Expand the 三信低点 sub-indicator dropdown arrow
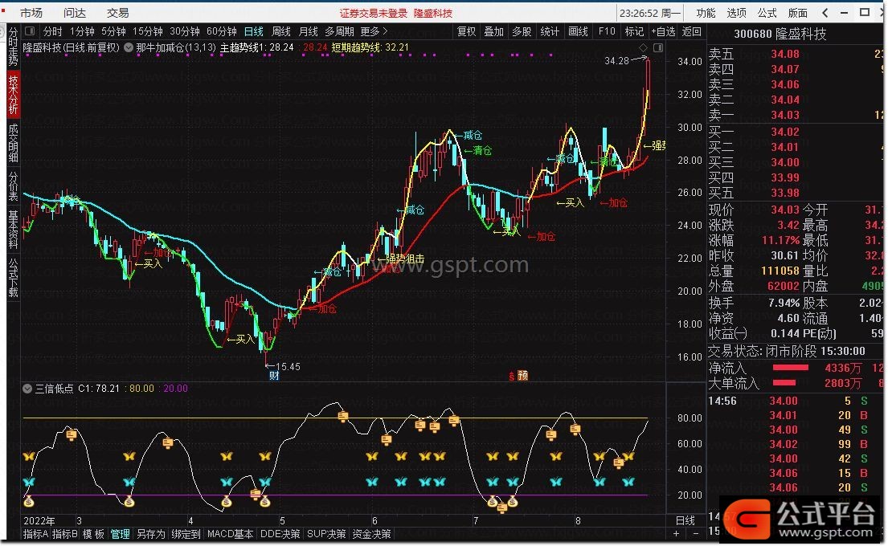This screenshot has height=546, width=888. pos(27,389)
